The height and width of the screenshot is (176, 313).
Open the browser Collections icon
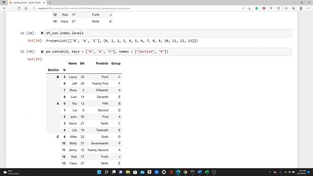coord(293,8)
